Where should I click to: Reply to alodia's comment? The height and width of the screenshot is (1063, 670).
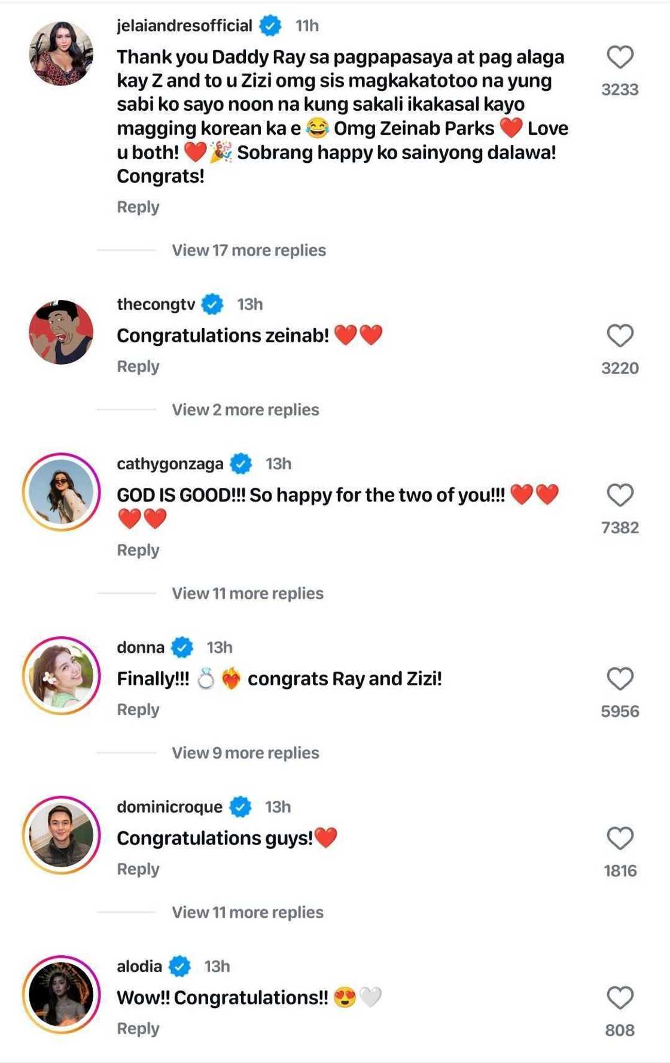pyautogui.click(x=138, y=1028)
